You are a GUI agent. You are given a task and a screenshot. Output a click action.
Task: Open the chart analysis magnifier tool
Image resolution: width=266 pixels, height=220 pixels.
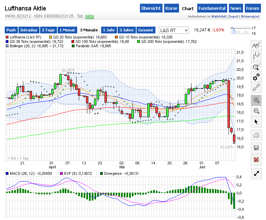257,66
